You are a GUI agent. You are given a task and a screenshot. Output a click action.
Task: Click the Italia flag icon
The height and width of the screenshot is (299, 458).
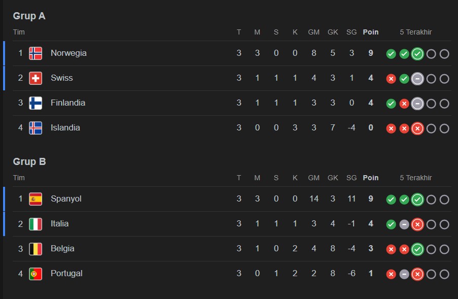pos(36,224)
